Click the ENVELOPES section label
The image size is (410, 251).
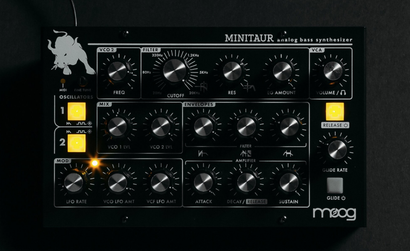199,104
